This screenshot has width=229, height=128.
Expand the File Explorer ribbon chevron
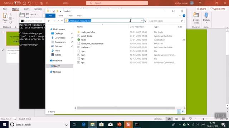click(180, 16)
